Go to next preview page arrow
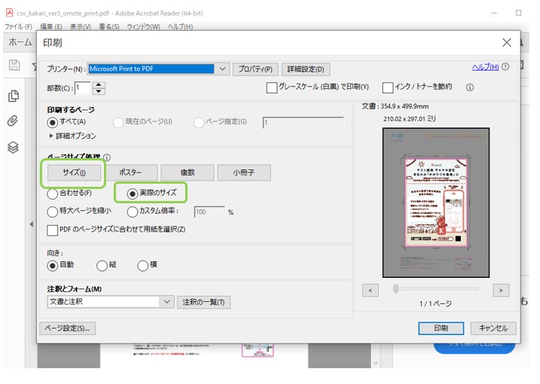The width and height of the screenshot is (540, 384). point(501,291)
